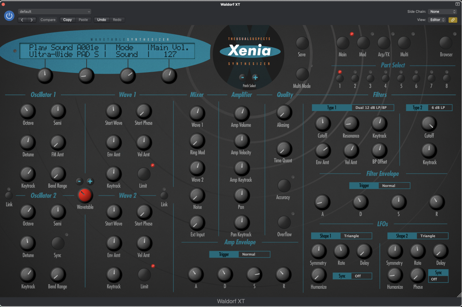Screen dimensions: 462x307
Task: Toggle the Oscillator 2 Sync button
Action: (58, 243)
